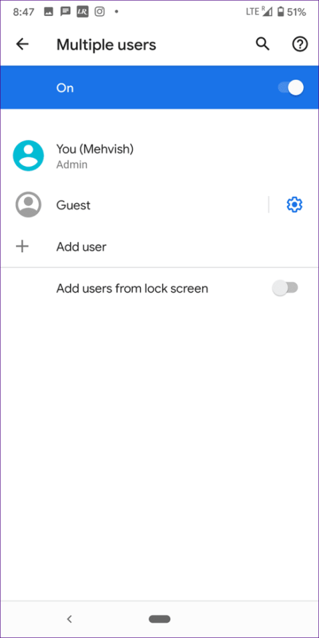Tap the back arrow in header
Viewport: 319px width, 638px height.
[22, 44]
